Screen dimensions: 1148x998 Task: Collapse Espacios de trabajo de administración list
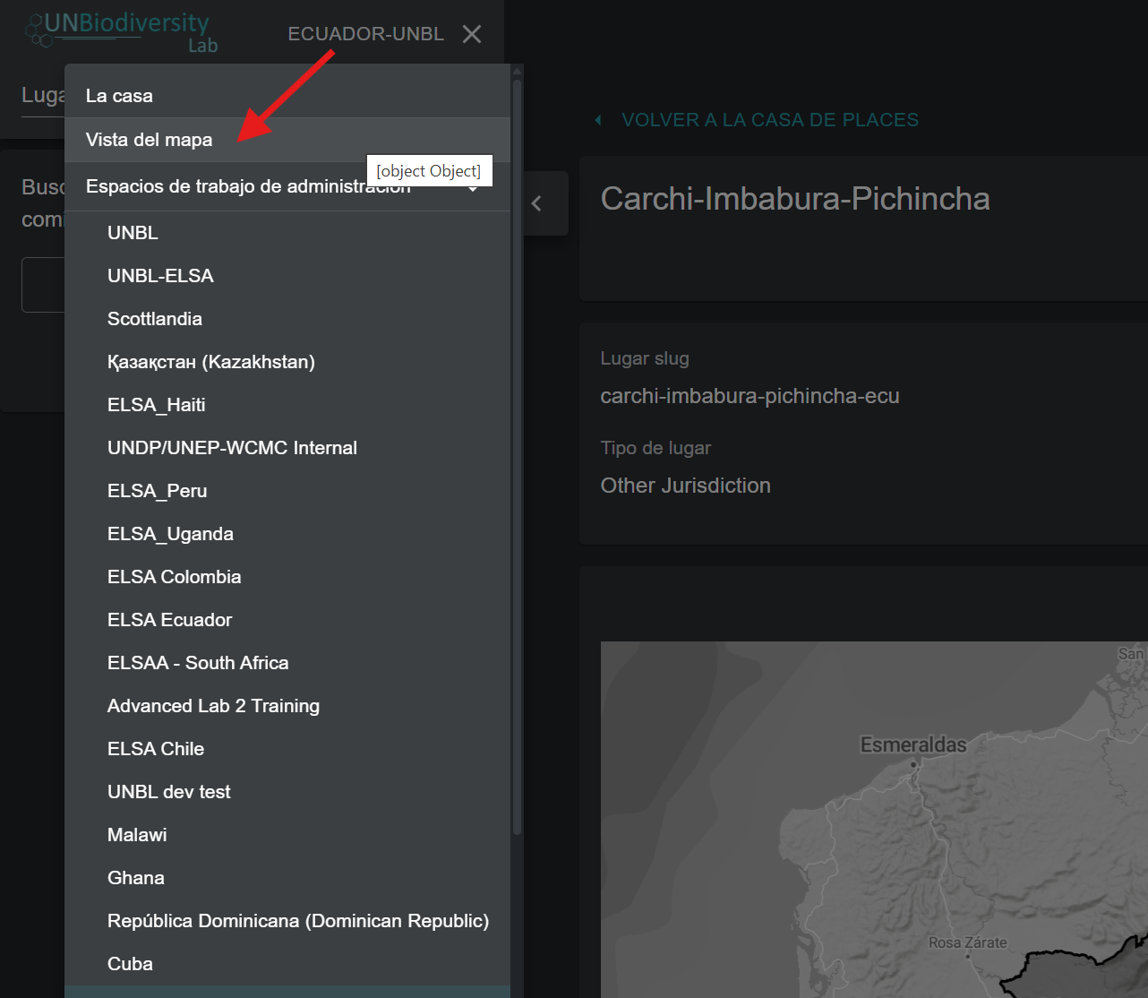pyautogui.click(x=473, y=189)
